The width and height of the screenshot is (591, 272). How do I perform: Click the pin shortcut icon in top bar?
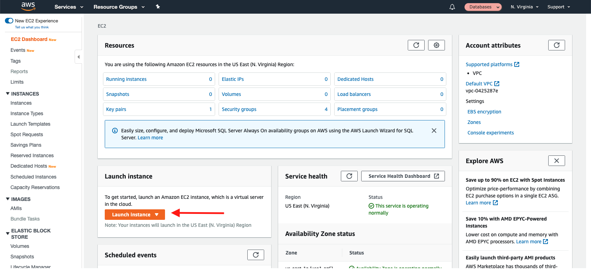158,7
